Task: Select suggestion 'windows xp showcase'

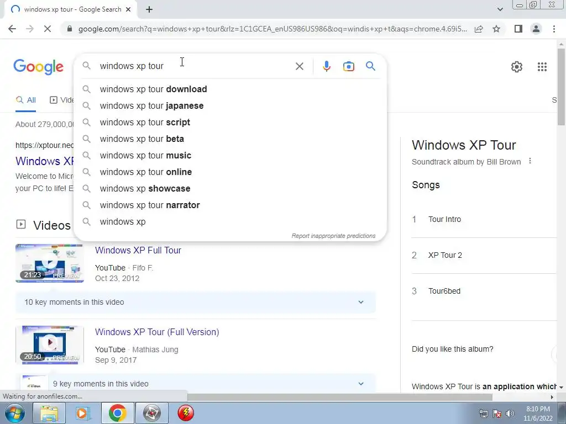Action: tap(230, 189)
